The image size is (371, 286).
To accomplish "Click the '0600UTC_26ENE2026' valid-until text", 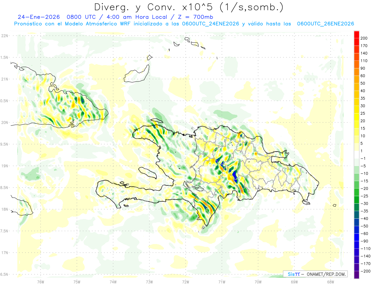I will [326, 24].
